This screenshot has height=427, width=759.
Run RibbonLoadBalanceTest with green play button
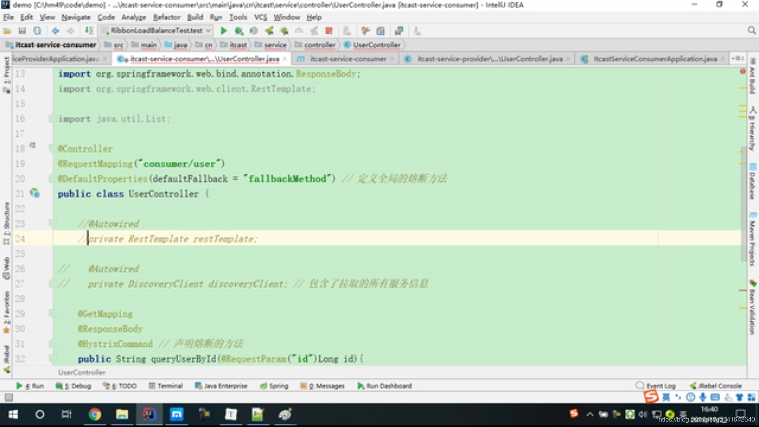coord(223,31)
